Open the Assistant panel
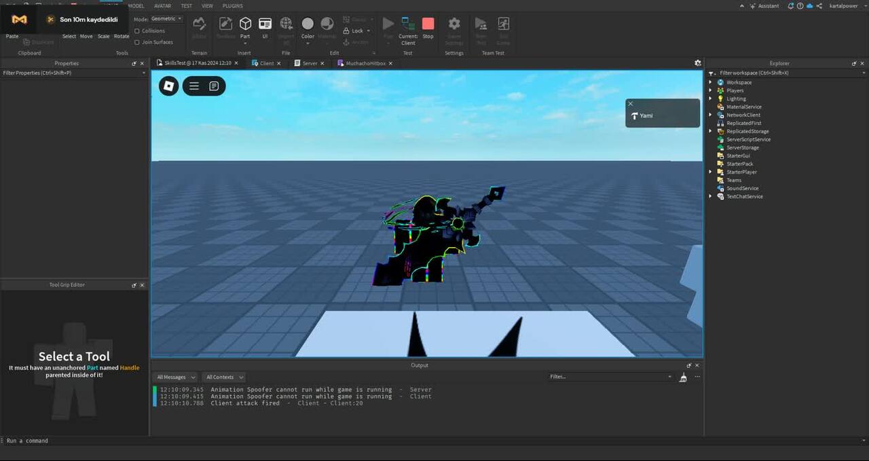 pyautogui.click(x=764, y=5)
